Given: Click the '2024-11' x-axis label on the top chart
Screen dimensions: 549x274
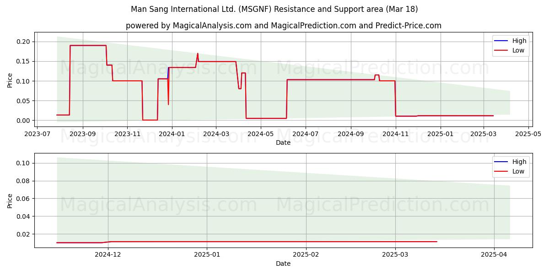Looking at the screenshot, I should [x=395, y=134].
